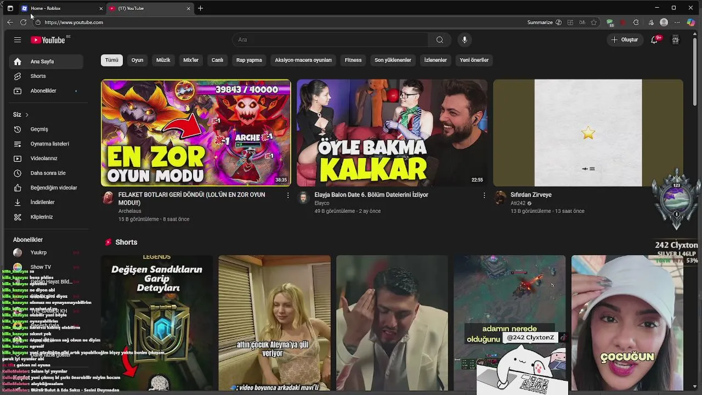
Task: Select the İzlenenler filter chip
Action: coord(435,60)
